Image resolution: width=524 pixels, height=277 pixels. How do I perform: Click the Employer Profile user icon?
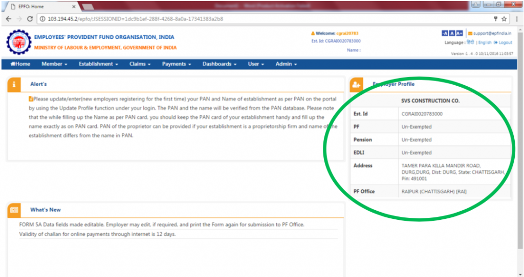(x=356, y=85)
